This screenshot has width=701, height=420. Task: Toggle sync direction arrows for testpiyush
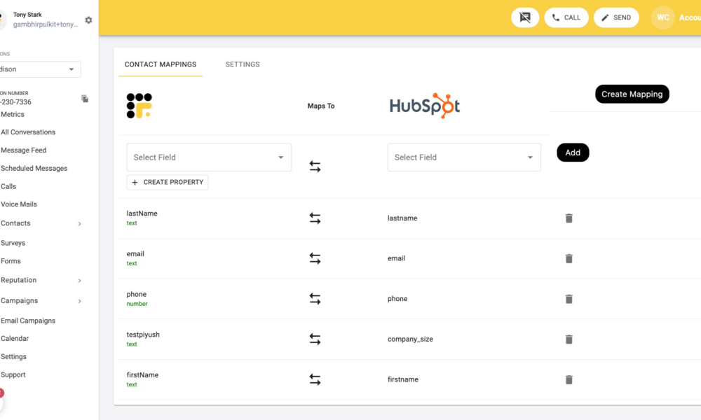[315, 339]
